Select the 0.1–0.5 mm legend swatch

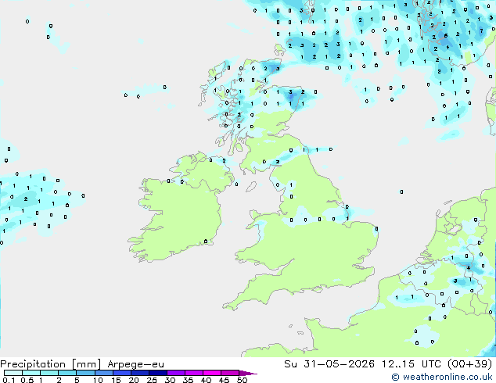[13, 373]
